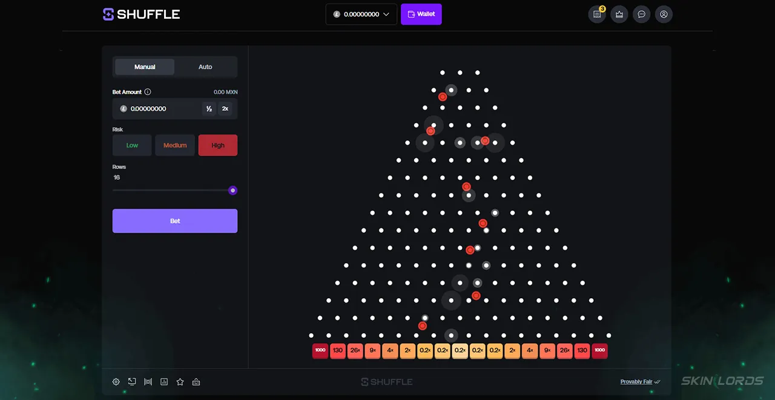Open the VIP crown icon

coord(619,14)
